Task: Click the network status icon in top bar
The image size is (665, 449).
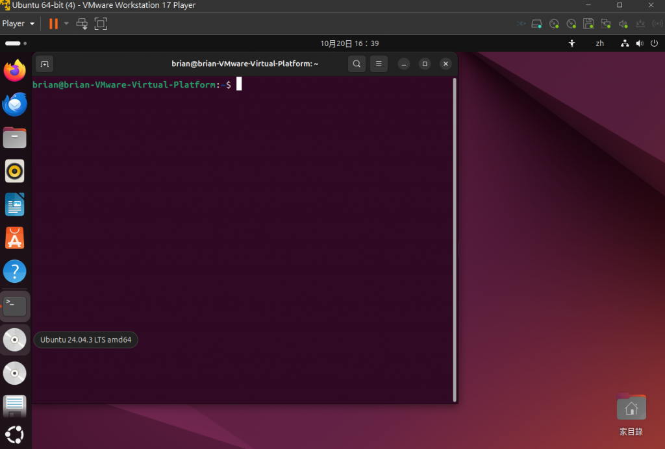Action: (625, 43)
